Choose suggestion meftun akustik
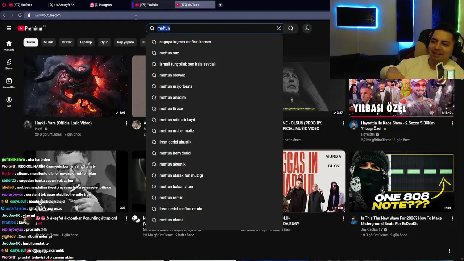Screen dimensions: 464x261 pos(214,164)
